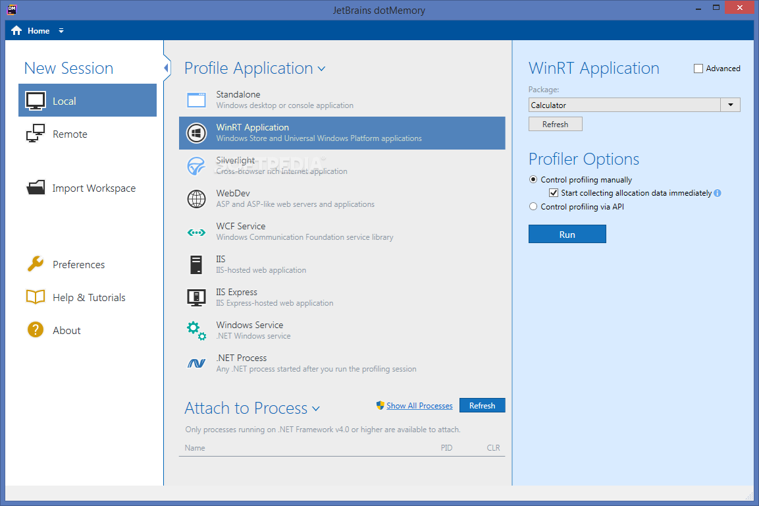This screenshot has height=506, width=759.
Task: Click the Preferences wrench icon
Action: click(x=36, y=264)
